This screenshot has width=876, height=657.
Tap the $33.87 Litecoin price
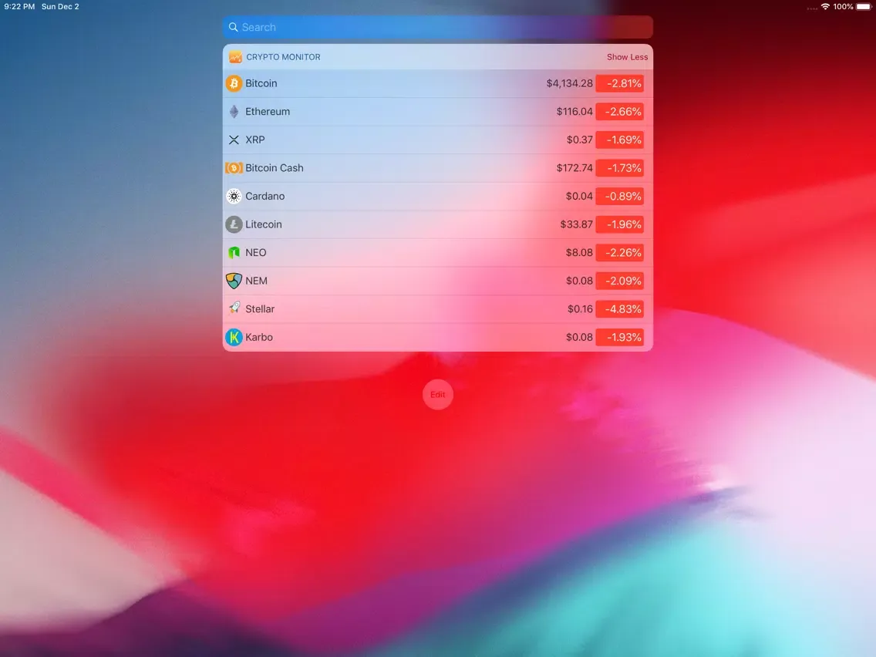576,224
